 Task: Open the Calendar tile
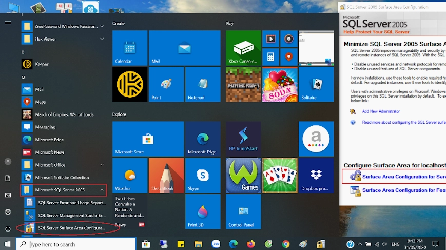click(130, 48)
